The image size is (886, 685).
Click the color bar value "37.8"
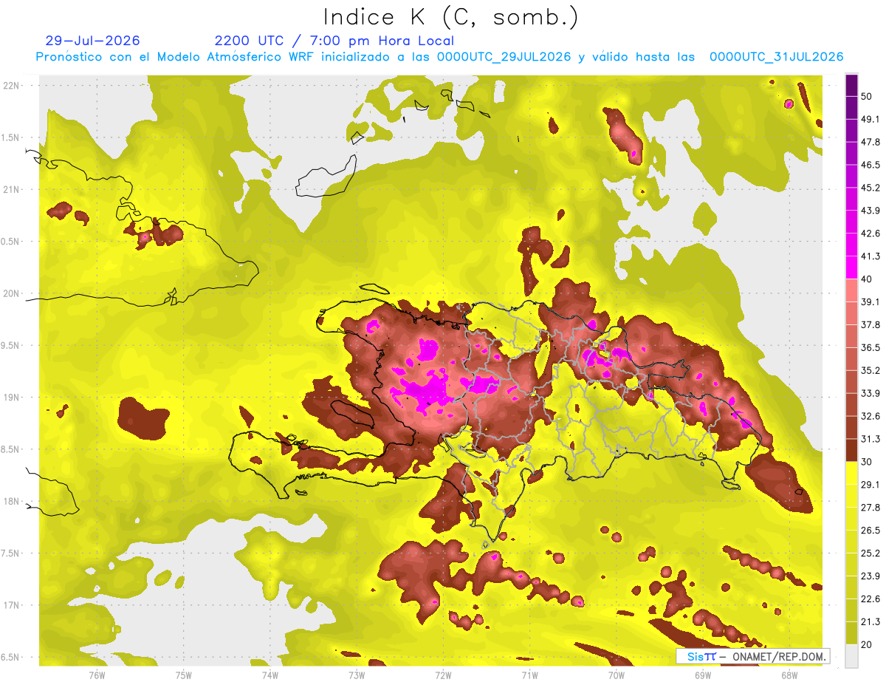pos(870,324)
